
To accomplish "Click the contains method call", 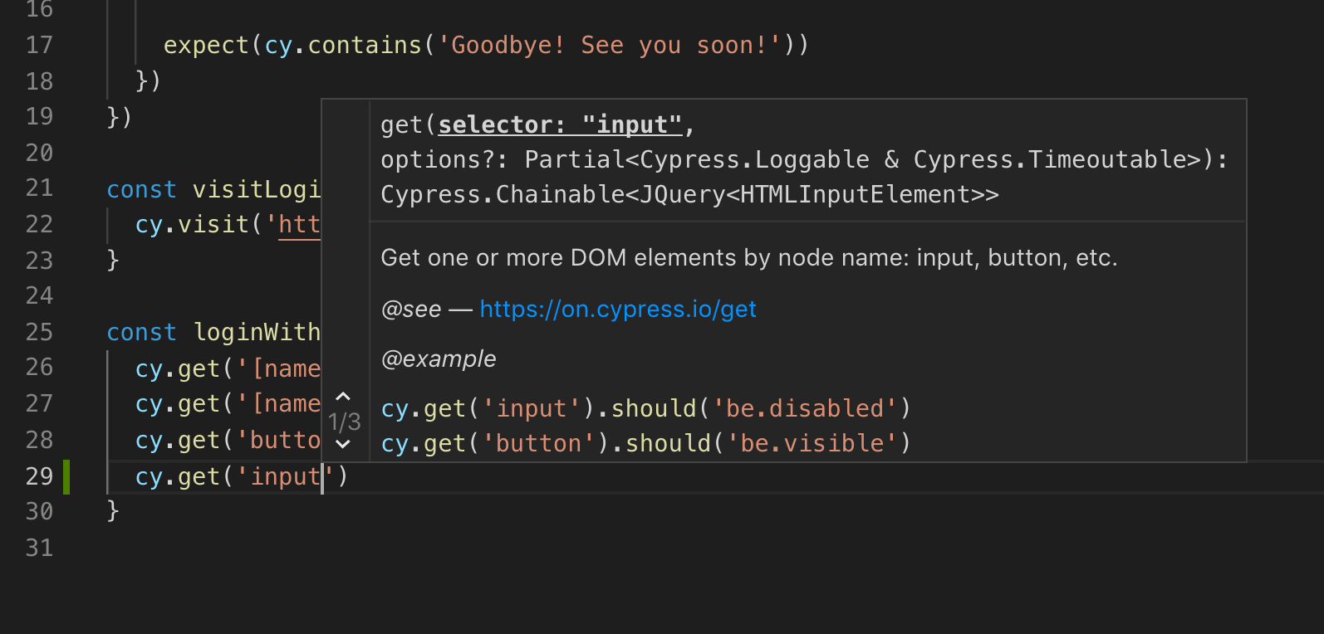I will click(365, 45).
